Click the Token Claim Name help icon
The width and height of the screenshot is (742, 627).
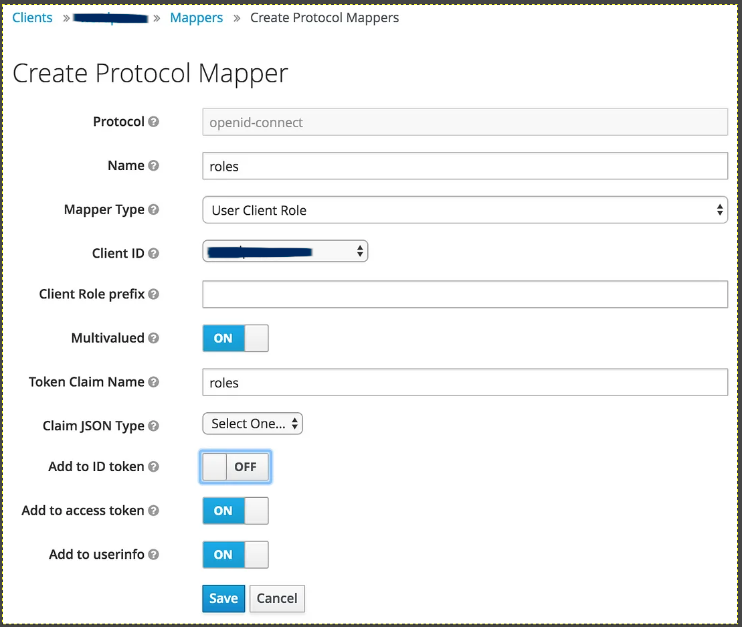[x=154, y=382]
